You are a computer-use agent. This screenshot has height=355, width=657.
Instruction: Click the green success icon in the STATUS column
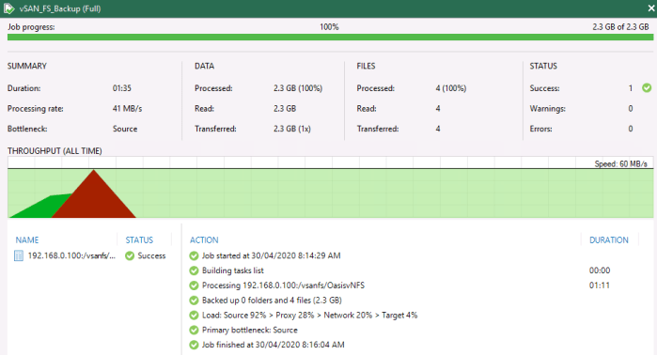click(x=130, y=255)
